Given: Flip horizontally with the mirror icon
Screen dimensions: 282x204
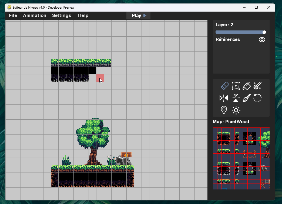Looking at the screenshot, I should pyautogui.click(x=224, y=98).
